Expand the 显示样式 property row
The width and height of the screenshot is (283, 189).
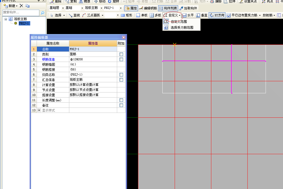[x=39, y=110]
